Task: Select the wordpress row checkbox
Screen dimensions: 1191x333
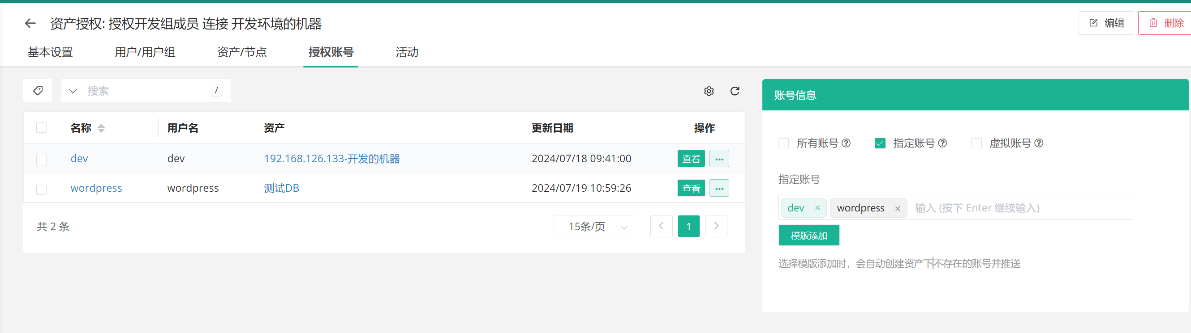Action: 42,189
